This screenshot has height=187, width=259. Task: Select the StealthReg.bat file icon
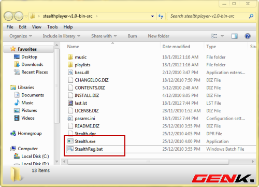(x=70, y=149)
